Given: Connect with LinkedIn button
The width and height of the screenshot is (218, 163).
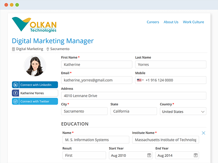Looking at the screenshot, I should [35, 85].
